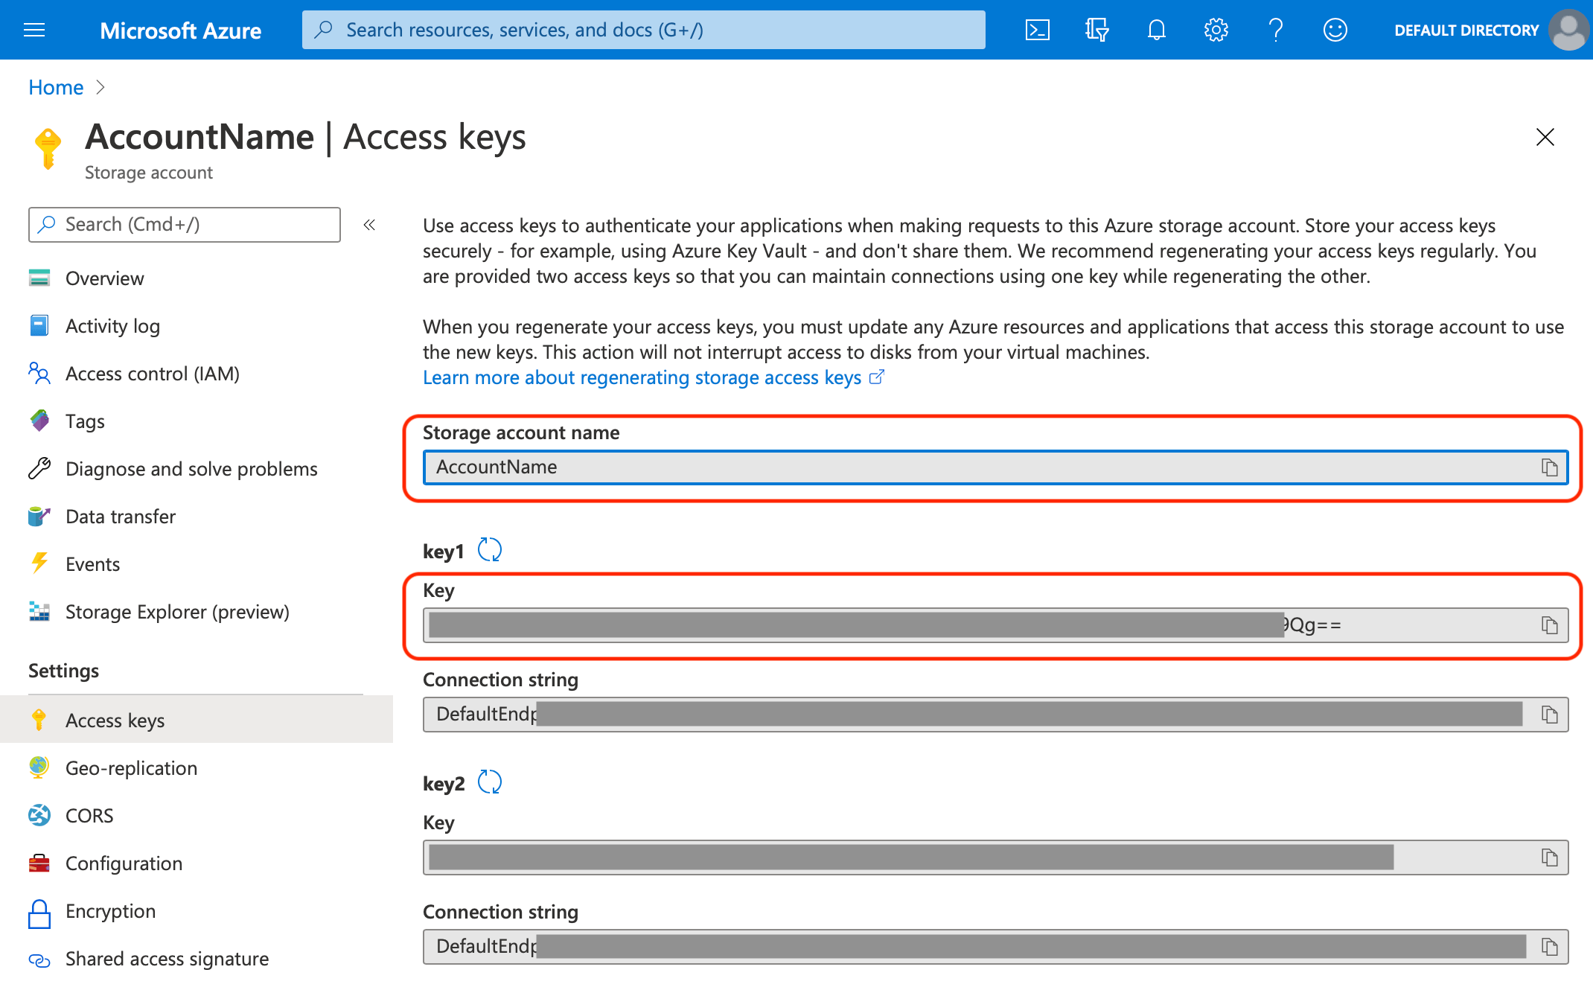1593x990 pixels.
Task: Open portal settings gear
Action: tap(1216, 30)
